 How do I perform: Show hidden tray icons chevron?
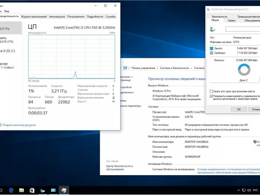click(239, 190)
